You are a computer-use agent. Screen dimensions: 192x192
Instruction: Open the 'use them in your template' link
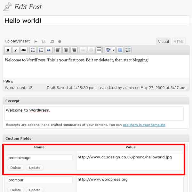coord(144,125)
